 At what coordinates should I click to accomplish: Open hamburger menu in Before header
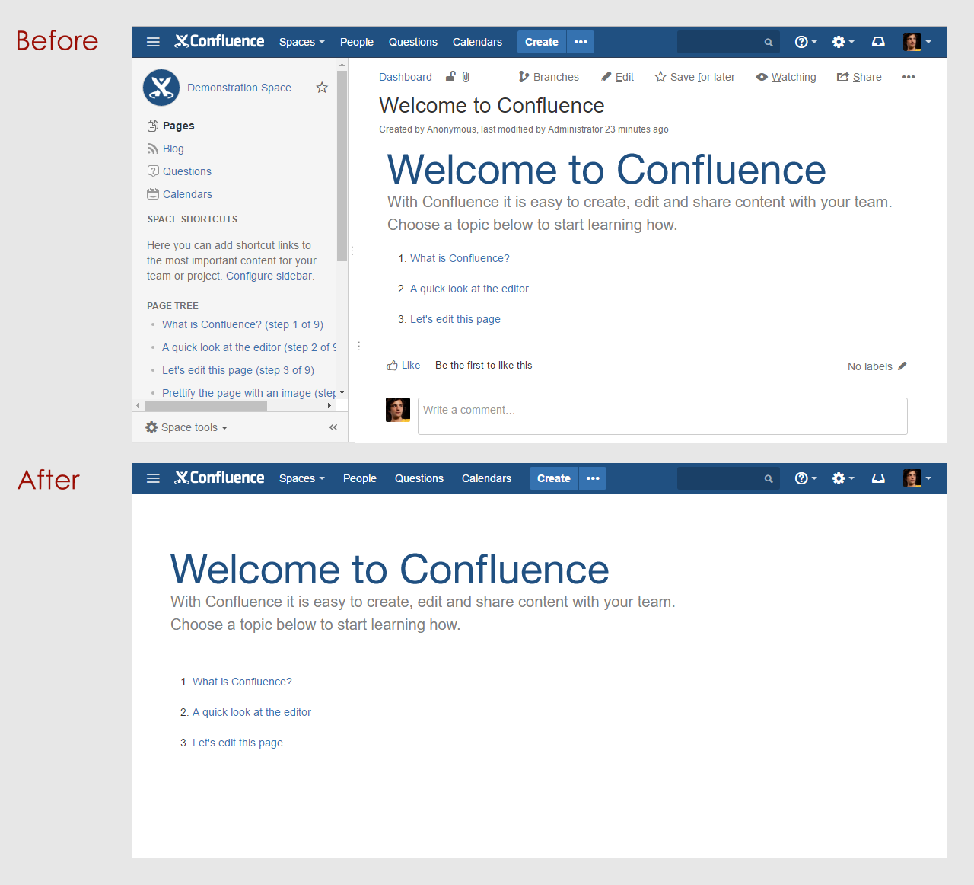pyautogui.click(x=153, y=42)
